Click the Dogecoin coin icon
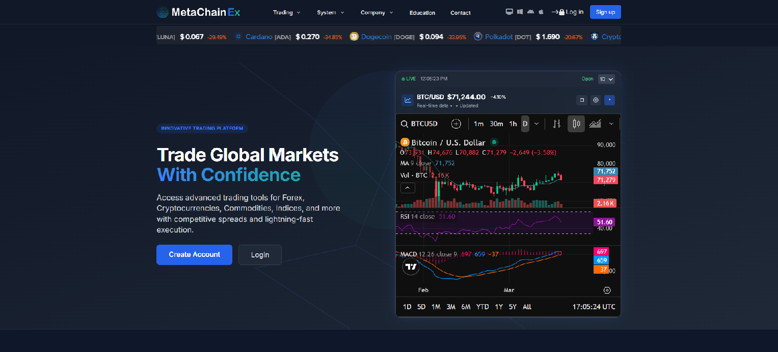Viewport: 778px width, 352px height. (354, 37)
